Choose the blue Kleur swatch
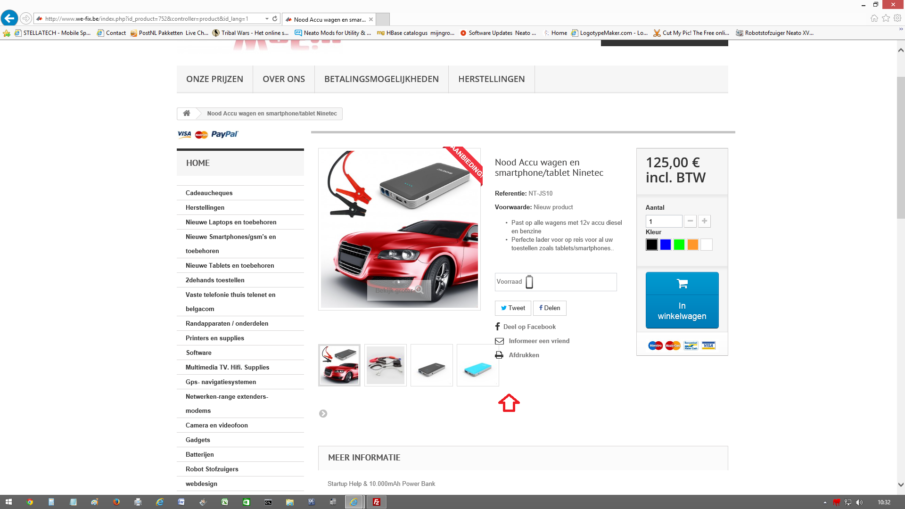 (x=665, y=245)
